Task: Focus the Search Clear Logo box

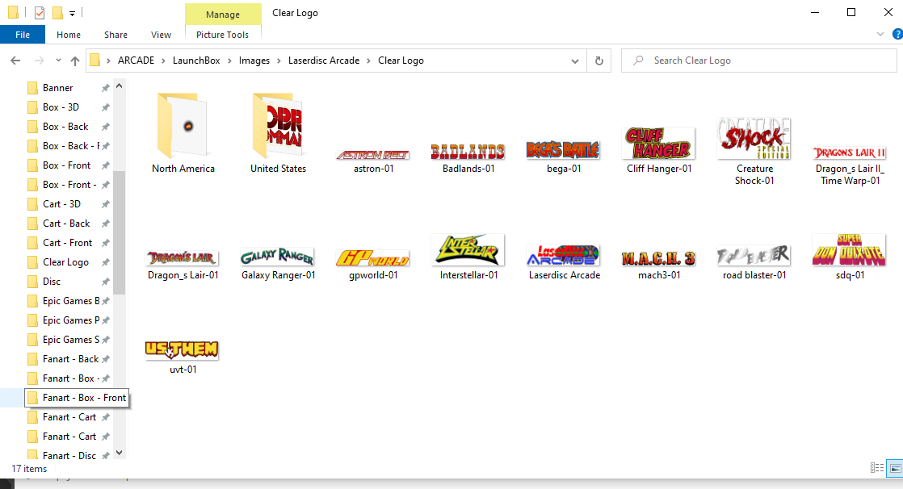Action: click(759, 61)
